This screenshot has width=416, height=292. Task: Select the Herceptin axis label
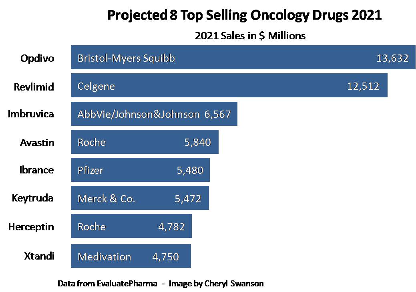click(x=31, y=227)
